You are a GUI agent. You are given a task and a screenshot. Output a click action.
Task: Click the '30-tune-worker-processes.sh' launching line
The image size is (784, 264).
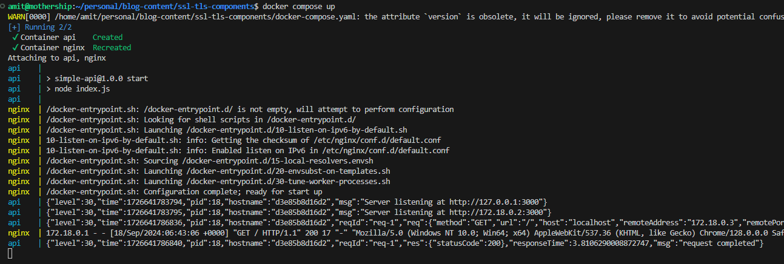pos(218,182)
